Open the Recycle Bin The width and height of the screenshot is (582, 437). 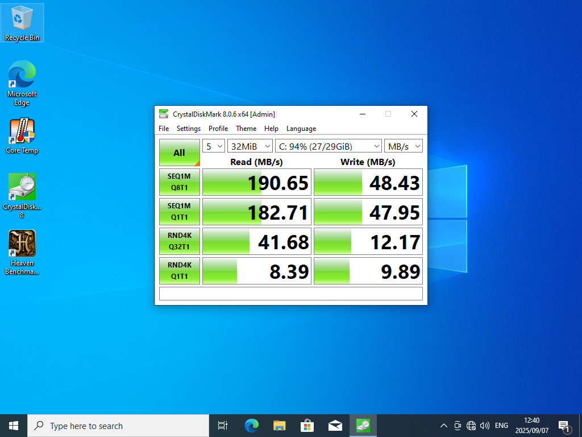pos(22,20)
